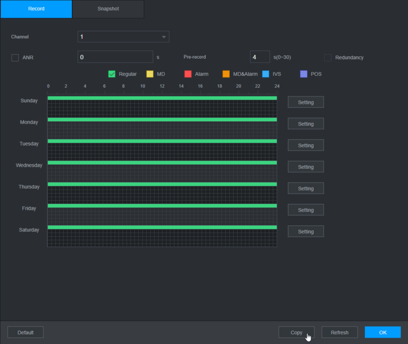Select the purple POS record type

tap(303, 74)
